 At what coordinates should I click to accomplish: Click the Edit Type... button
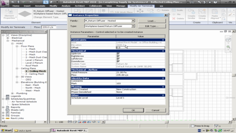click(152, 26)
